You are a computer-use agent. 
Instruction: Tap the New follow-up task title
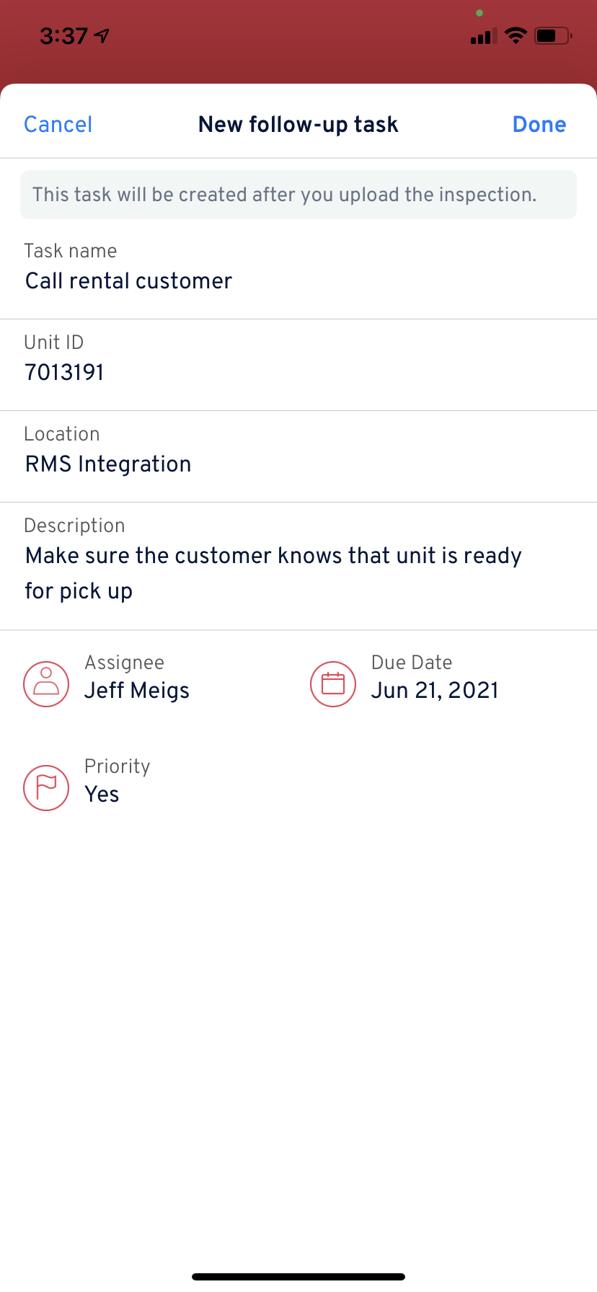tap(298, 124)
